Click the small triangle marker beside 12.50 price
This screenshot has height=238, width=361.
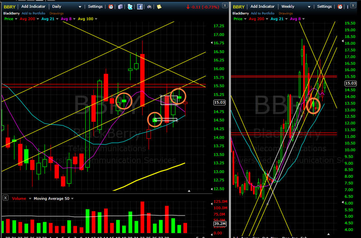pos(212,189)
